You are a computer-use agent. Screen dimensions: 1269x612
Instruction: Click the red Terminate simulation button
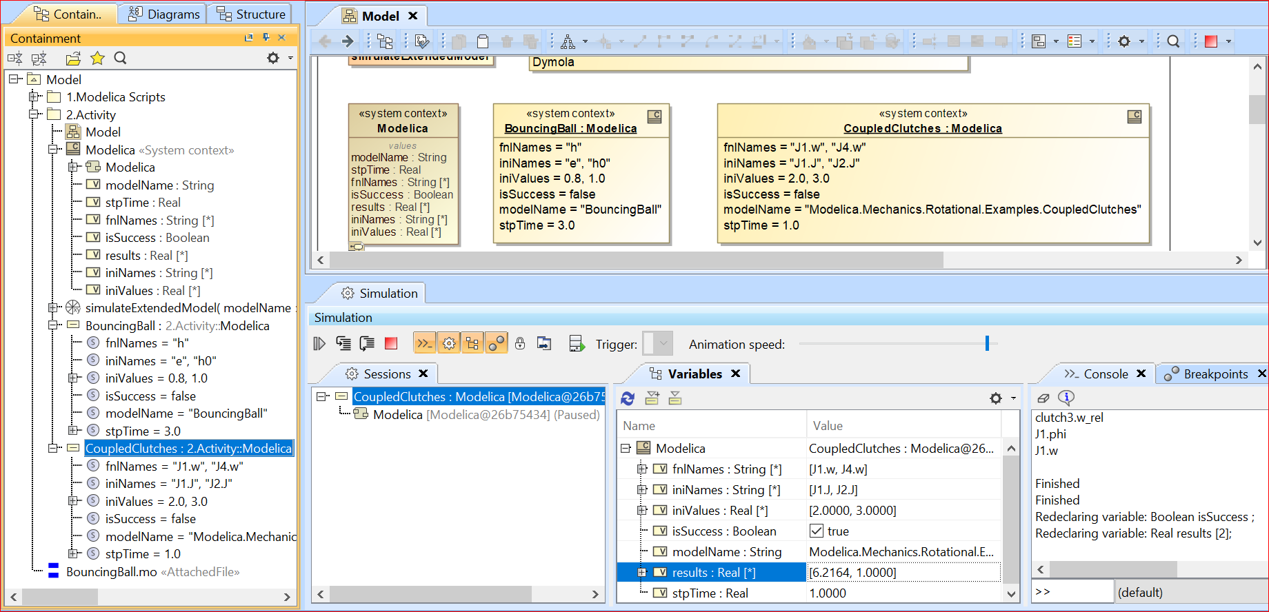[391, 343]
